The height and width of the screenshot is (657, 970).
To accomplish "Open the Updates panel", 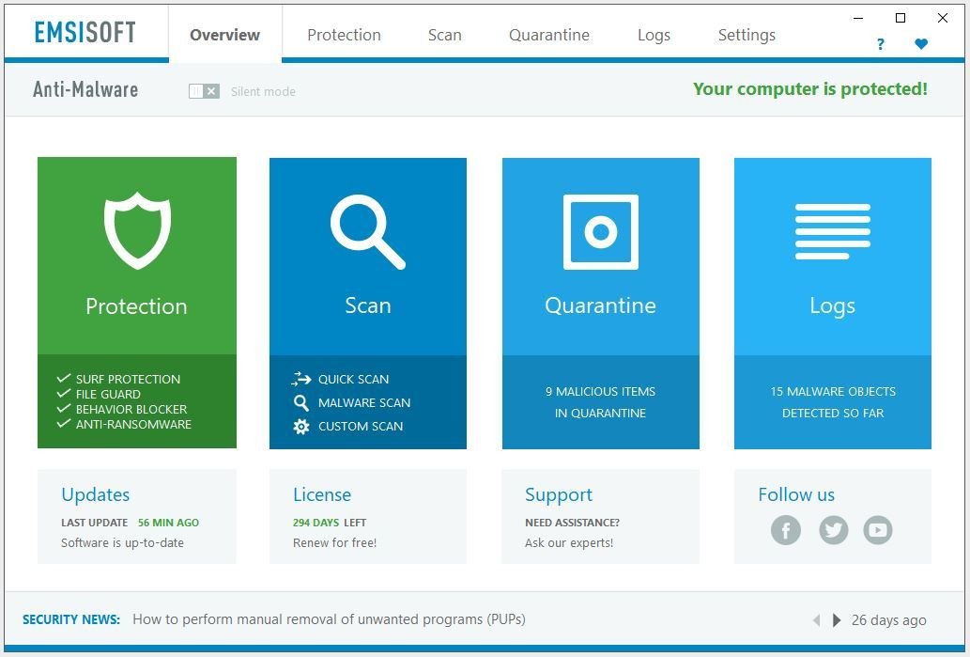I will click(x=96, y=495).
